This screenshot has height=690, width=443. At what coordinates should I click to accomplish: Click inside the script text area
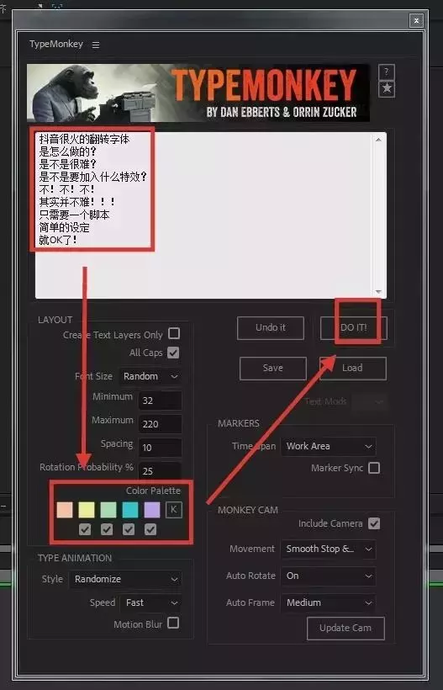coord(211,215)
